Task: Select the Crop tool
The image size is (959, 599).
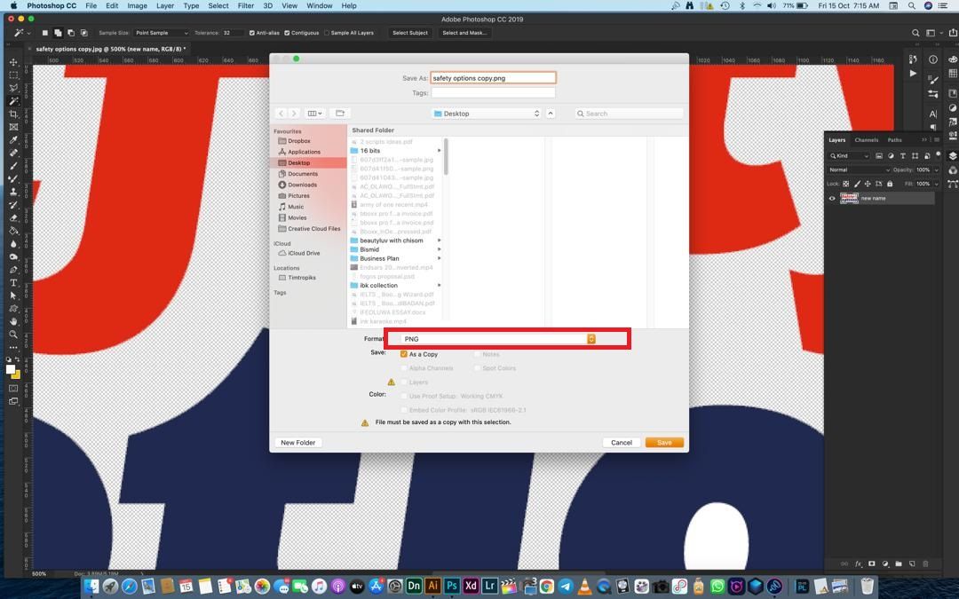Action: (x=12, y=114)
